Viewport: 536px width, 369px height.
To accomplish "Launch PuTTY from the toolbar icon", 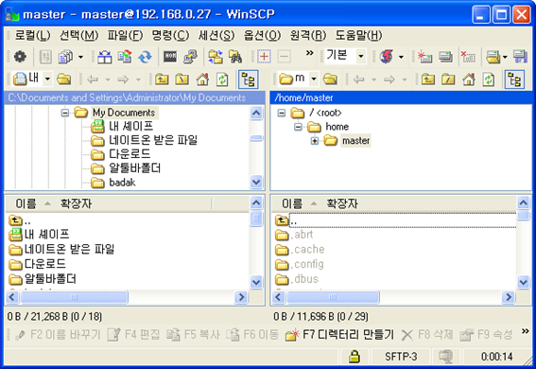I will click(x=190, y=57).
